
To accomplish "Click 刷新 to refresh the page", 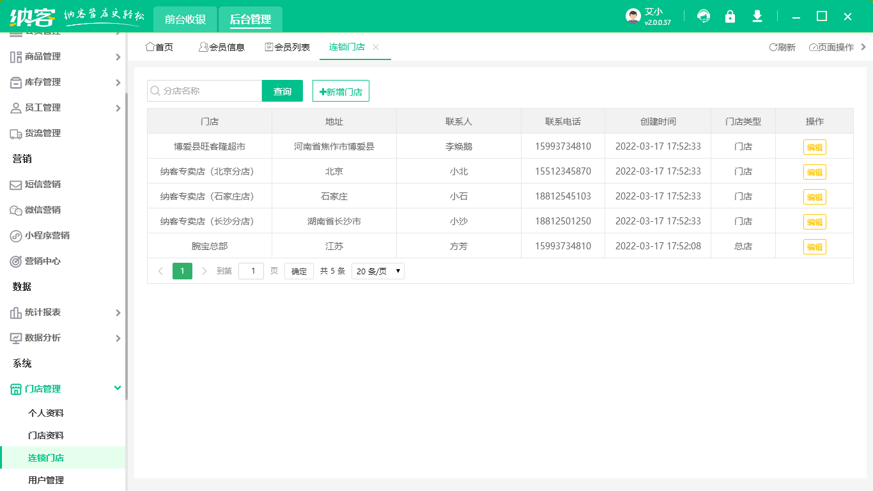I will (782, 47).
